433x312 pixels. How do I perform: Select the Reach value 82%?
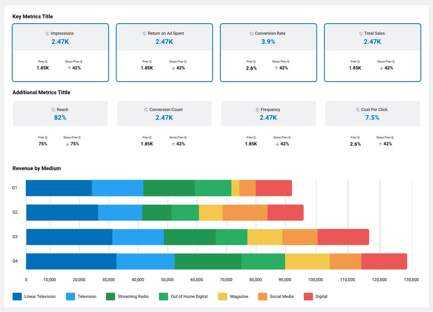tap(60, 118)
